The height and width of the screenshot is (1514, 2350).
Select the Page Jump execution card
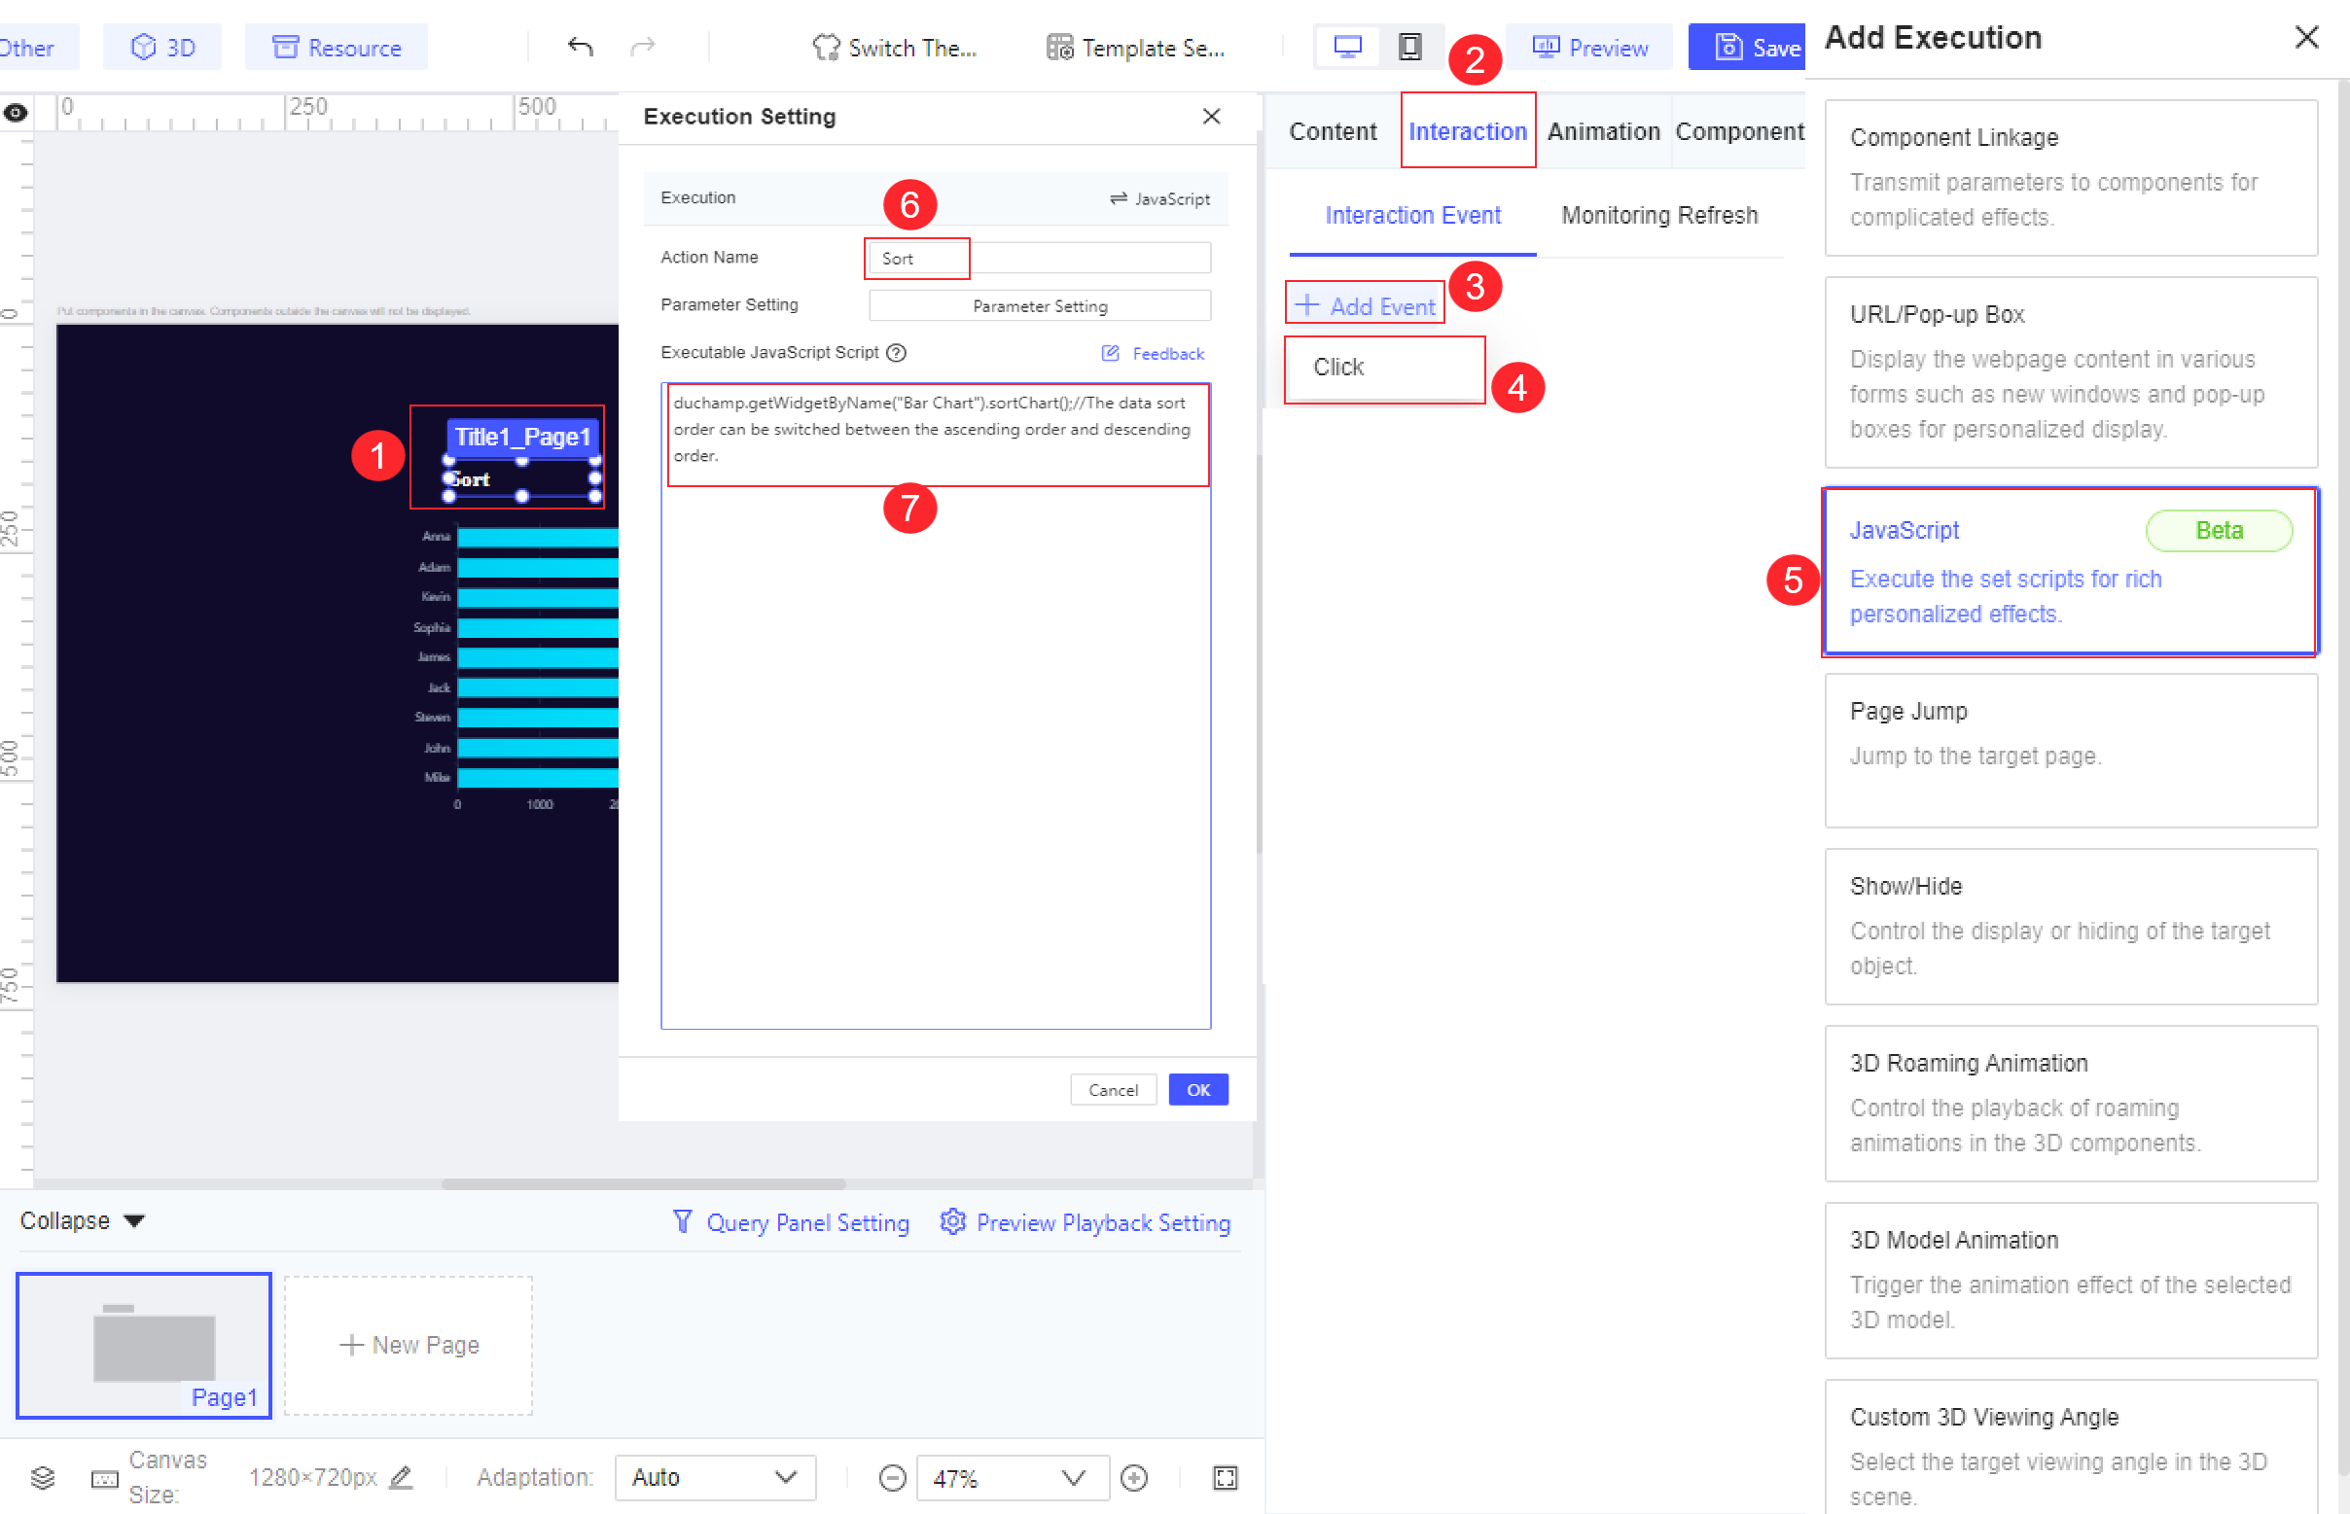coord(2071,750)
